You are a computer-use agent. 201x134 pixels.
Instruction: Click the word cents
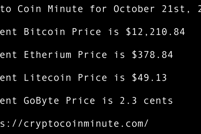coord(158,101)
